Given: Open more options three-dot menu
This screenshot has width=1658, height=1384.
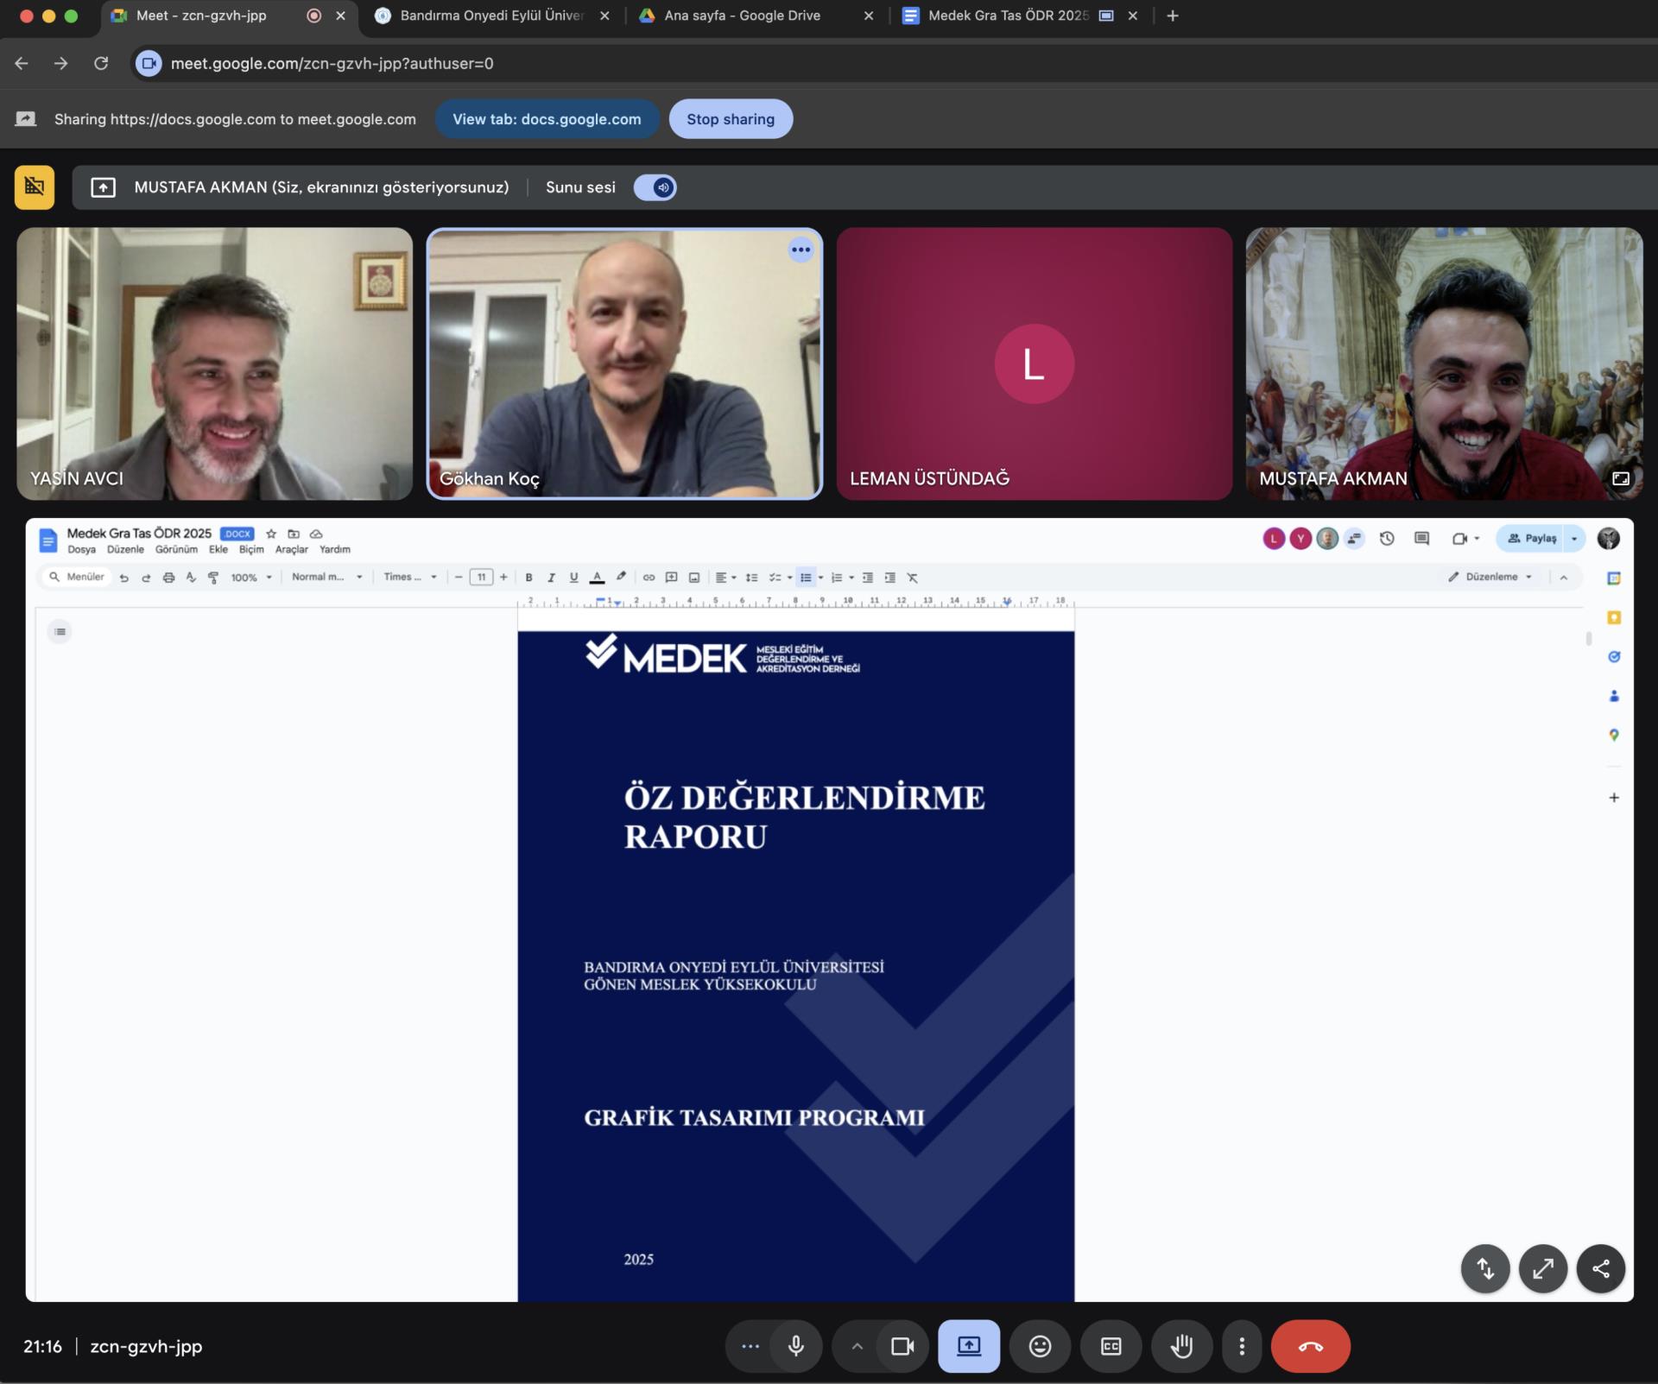Looking at the screenshot, I should pos(1242,1346).
